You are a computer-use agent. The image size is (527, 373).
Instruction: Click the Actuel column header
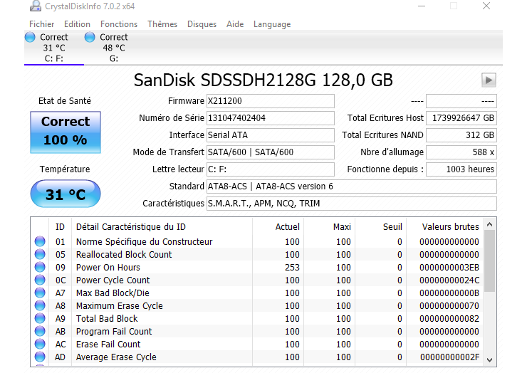pyautogui.click(x=288, y=227)
